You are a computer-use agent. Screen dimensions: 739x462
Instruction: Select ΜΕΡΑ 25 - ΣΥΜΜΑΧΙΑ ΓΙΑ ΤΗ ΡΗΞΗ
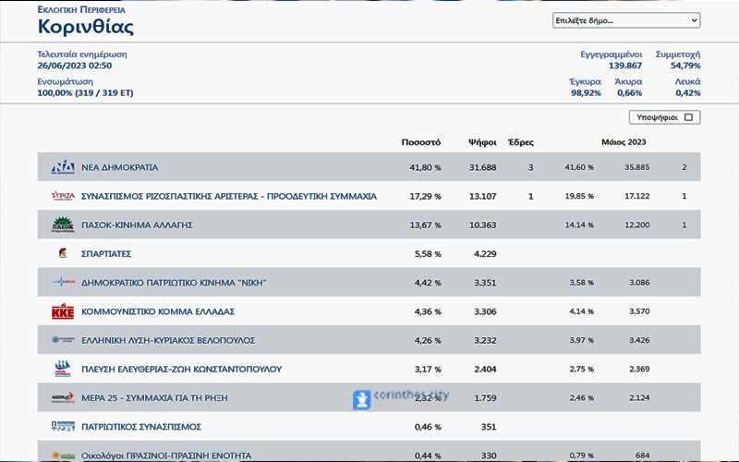click(x=154, y=397)
